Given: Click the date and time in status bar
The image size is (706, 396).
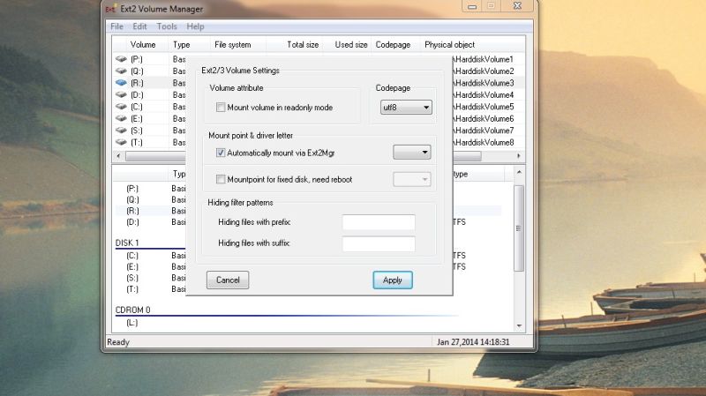Looking at the screenshot, I should pyautogui.click(x=473, y=342).
